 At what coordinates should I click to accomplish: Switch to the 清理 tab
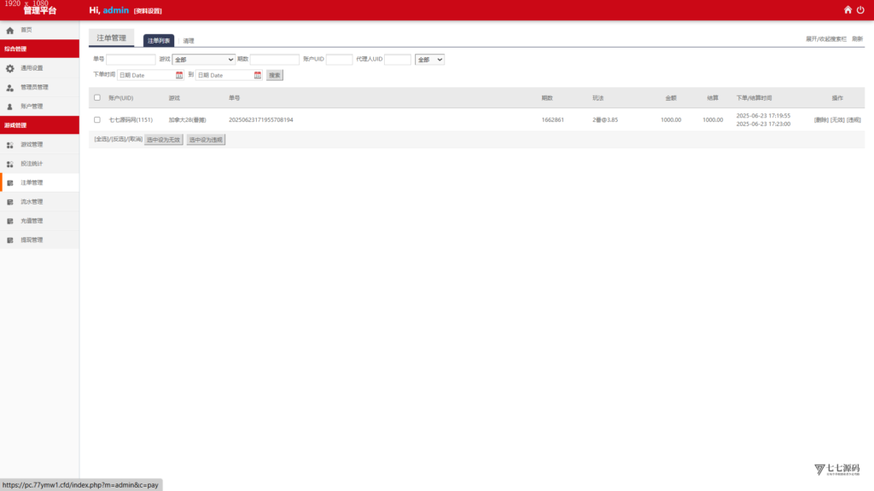coord(189,41)
